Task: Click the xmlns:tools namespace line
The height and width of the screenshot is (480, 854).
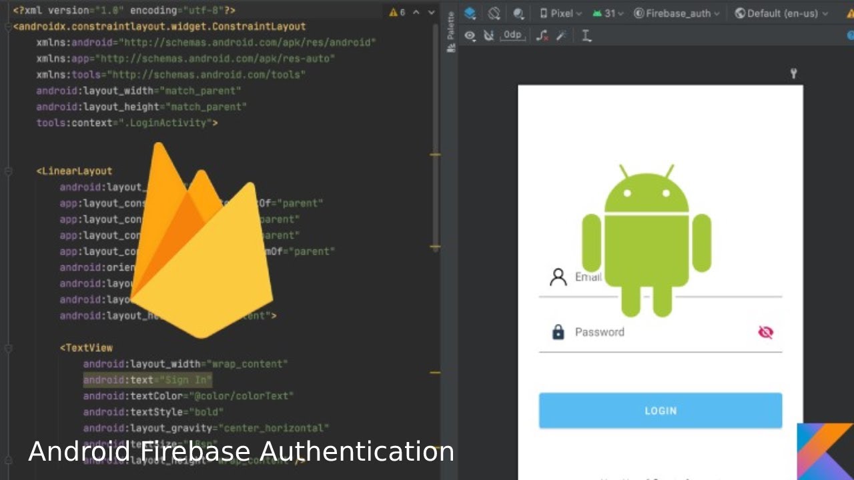Action: click(x=171, y=75)
